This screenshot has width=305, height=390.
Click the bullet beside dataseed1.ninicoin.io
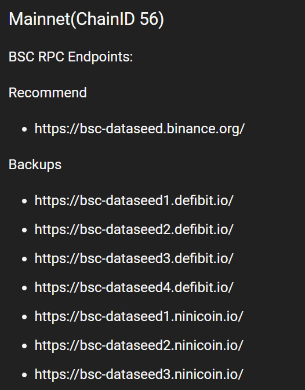pyautogui.click(x=24, y=317)
